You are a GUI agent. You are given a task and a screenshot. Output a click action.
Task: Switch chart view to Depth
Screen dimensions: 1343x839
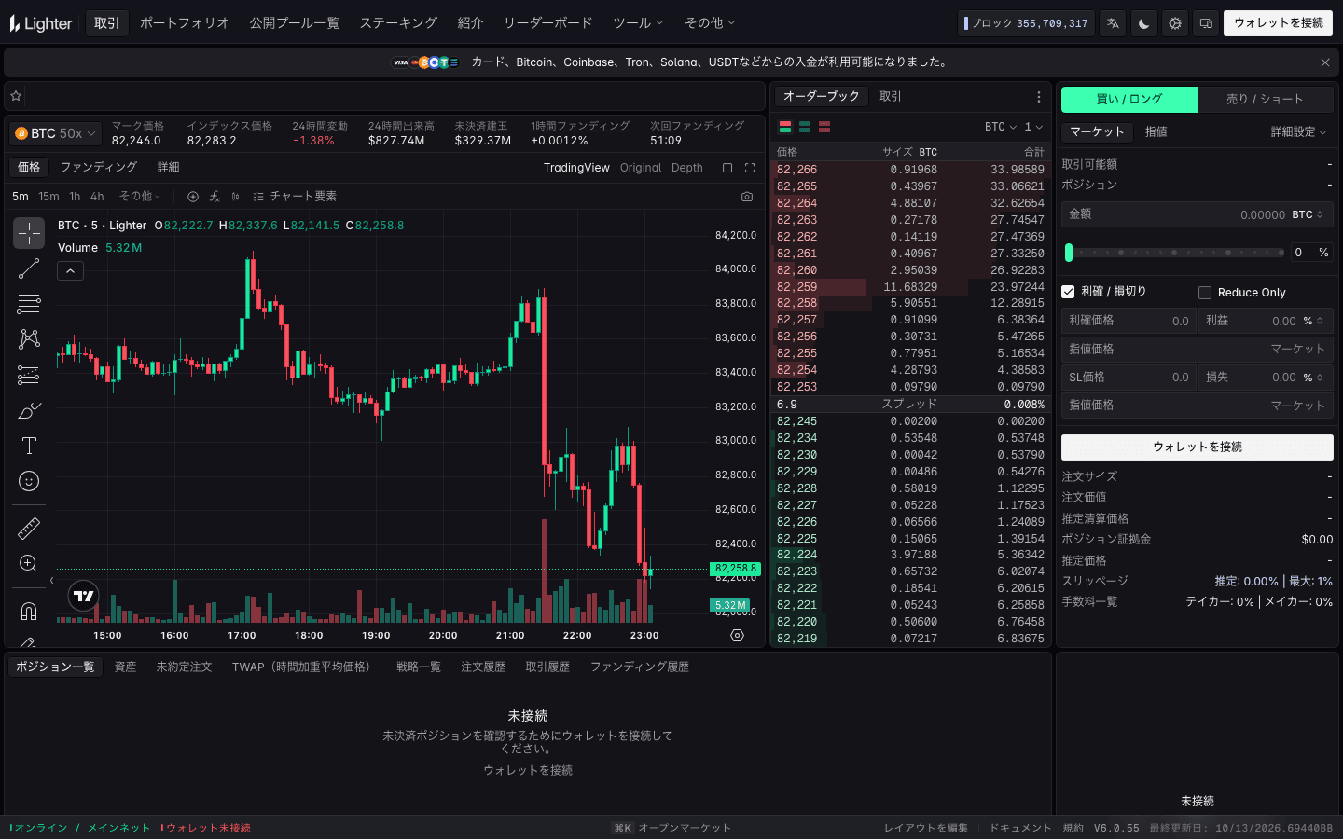click(687, 168)
